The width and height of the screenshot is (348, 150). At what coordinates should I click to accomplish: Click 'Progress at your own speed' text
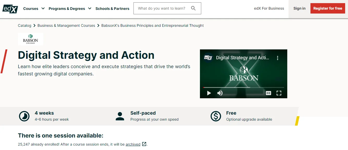[155, 119]
